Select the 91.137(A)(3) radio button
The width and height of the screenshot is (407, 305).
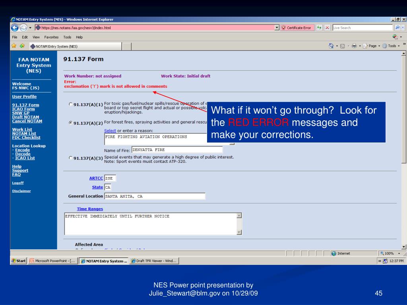70,158
